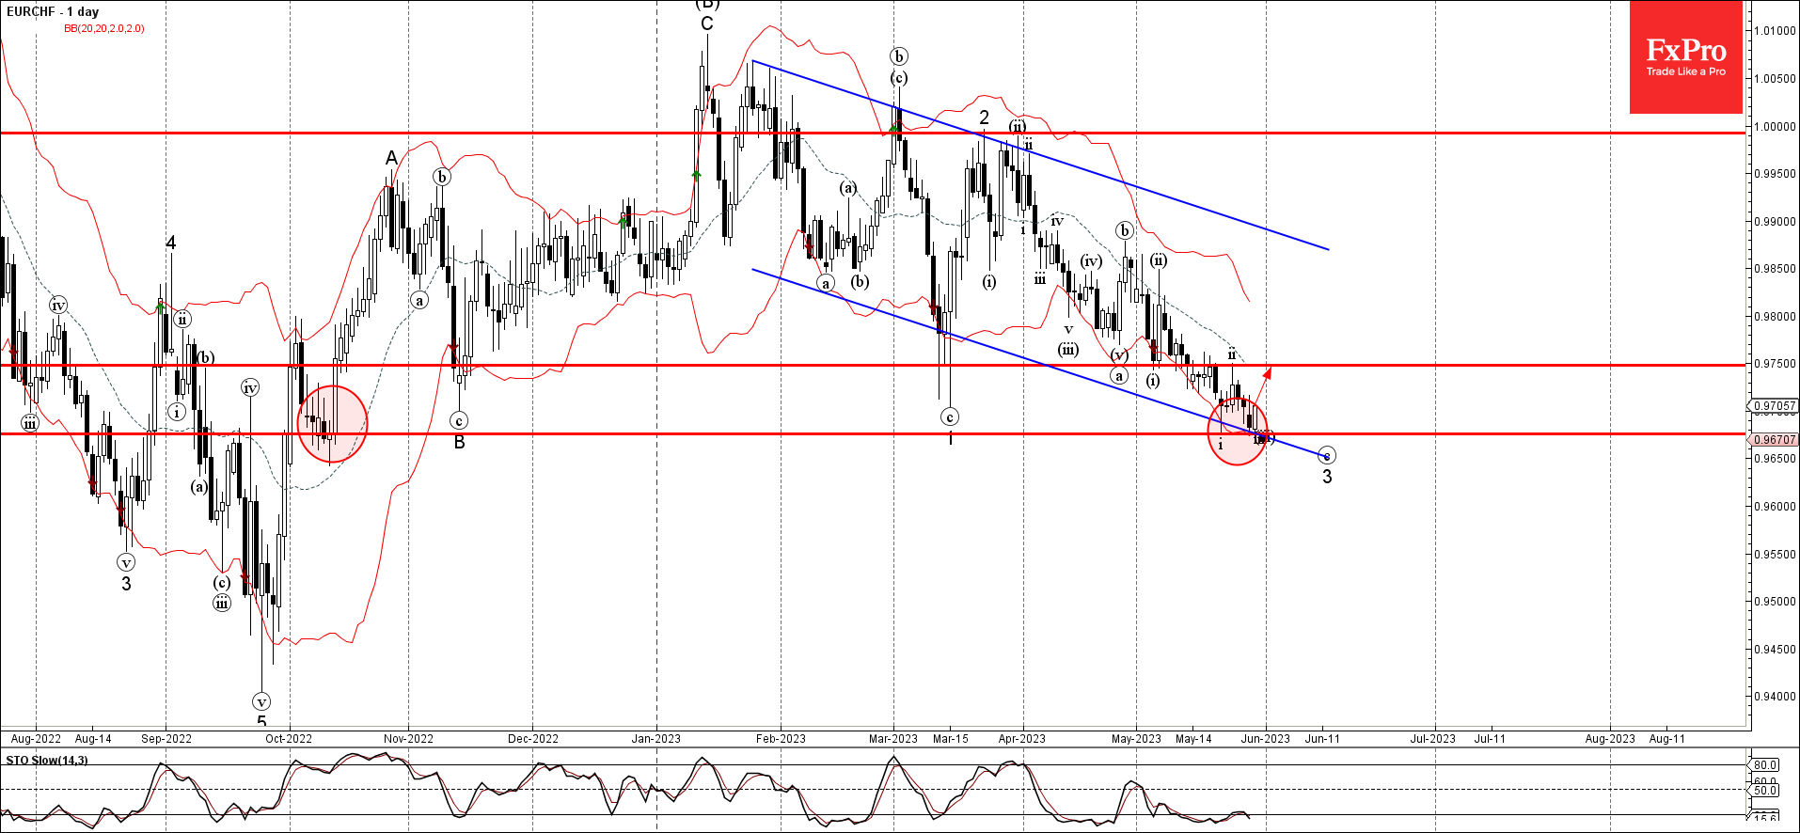This screenshot has width=1800, height=833.
Task: Click the 50.0 stochastic level label
Action: 1765,791
